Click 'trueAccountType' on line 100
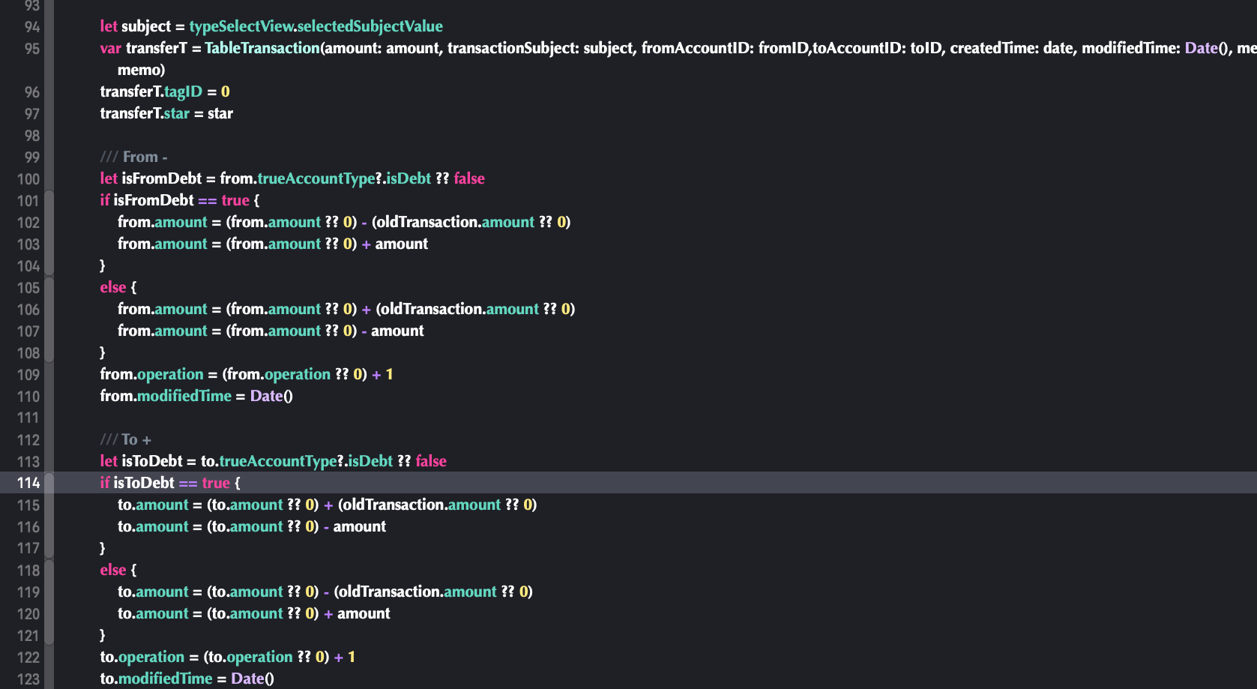 [316, 179]
